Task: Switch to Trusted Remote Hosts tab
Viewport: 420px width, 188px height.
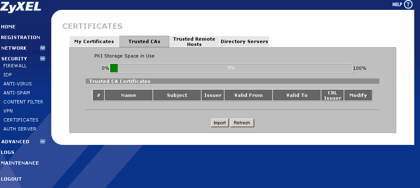Action: click(194, 41)
